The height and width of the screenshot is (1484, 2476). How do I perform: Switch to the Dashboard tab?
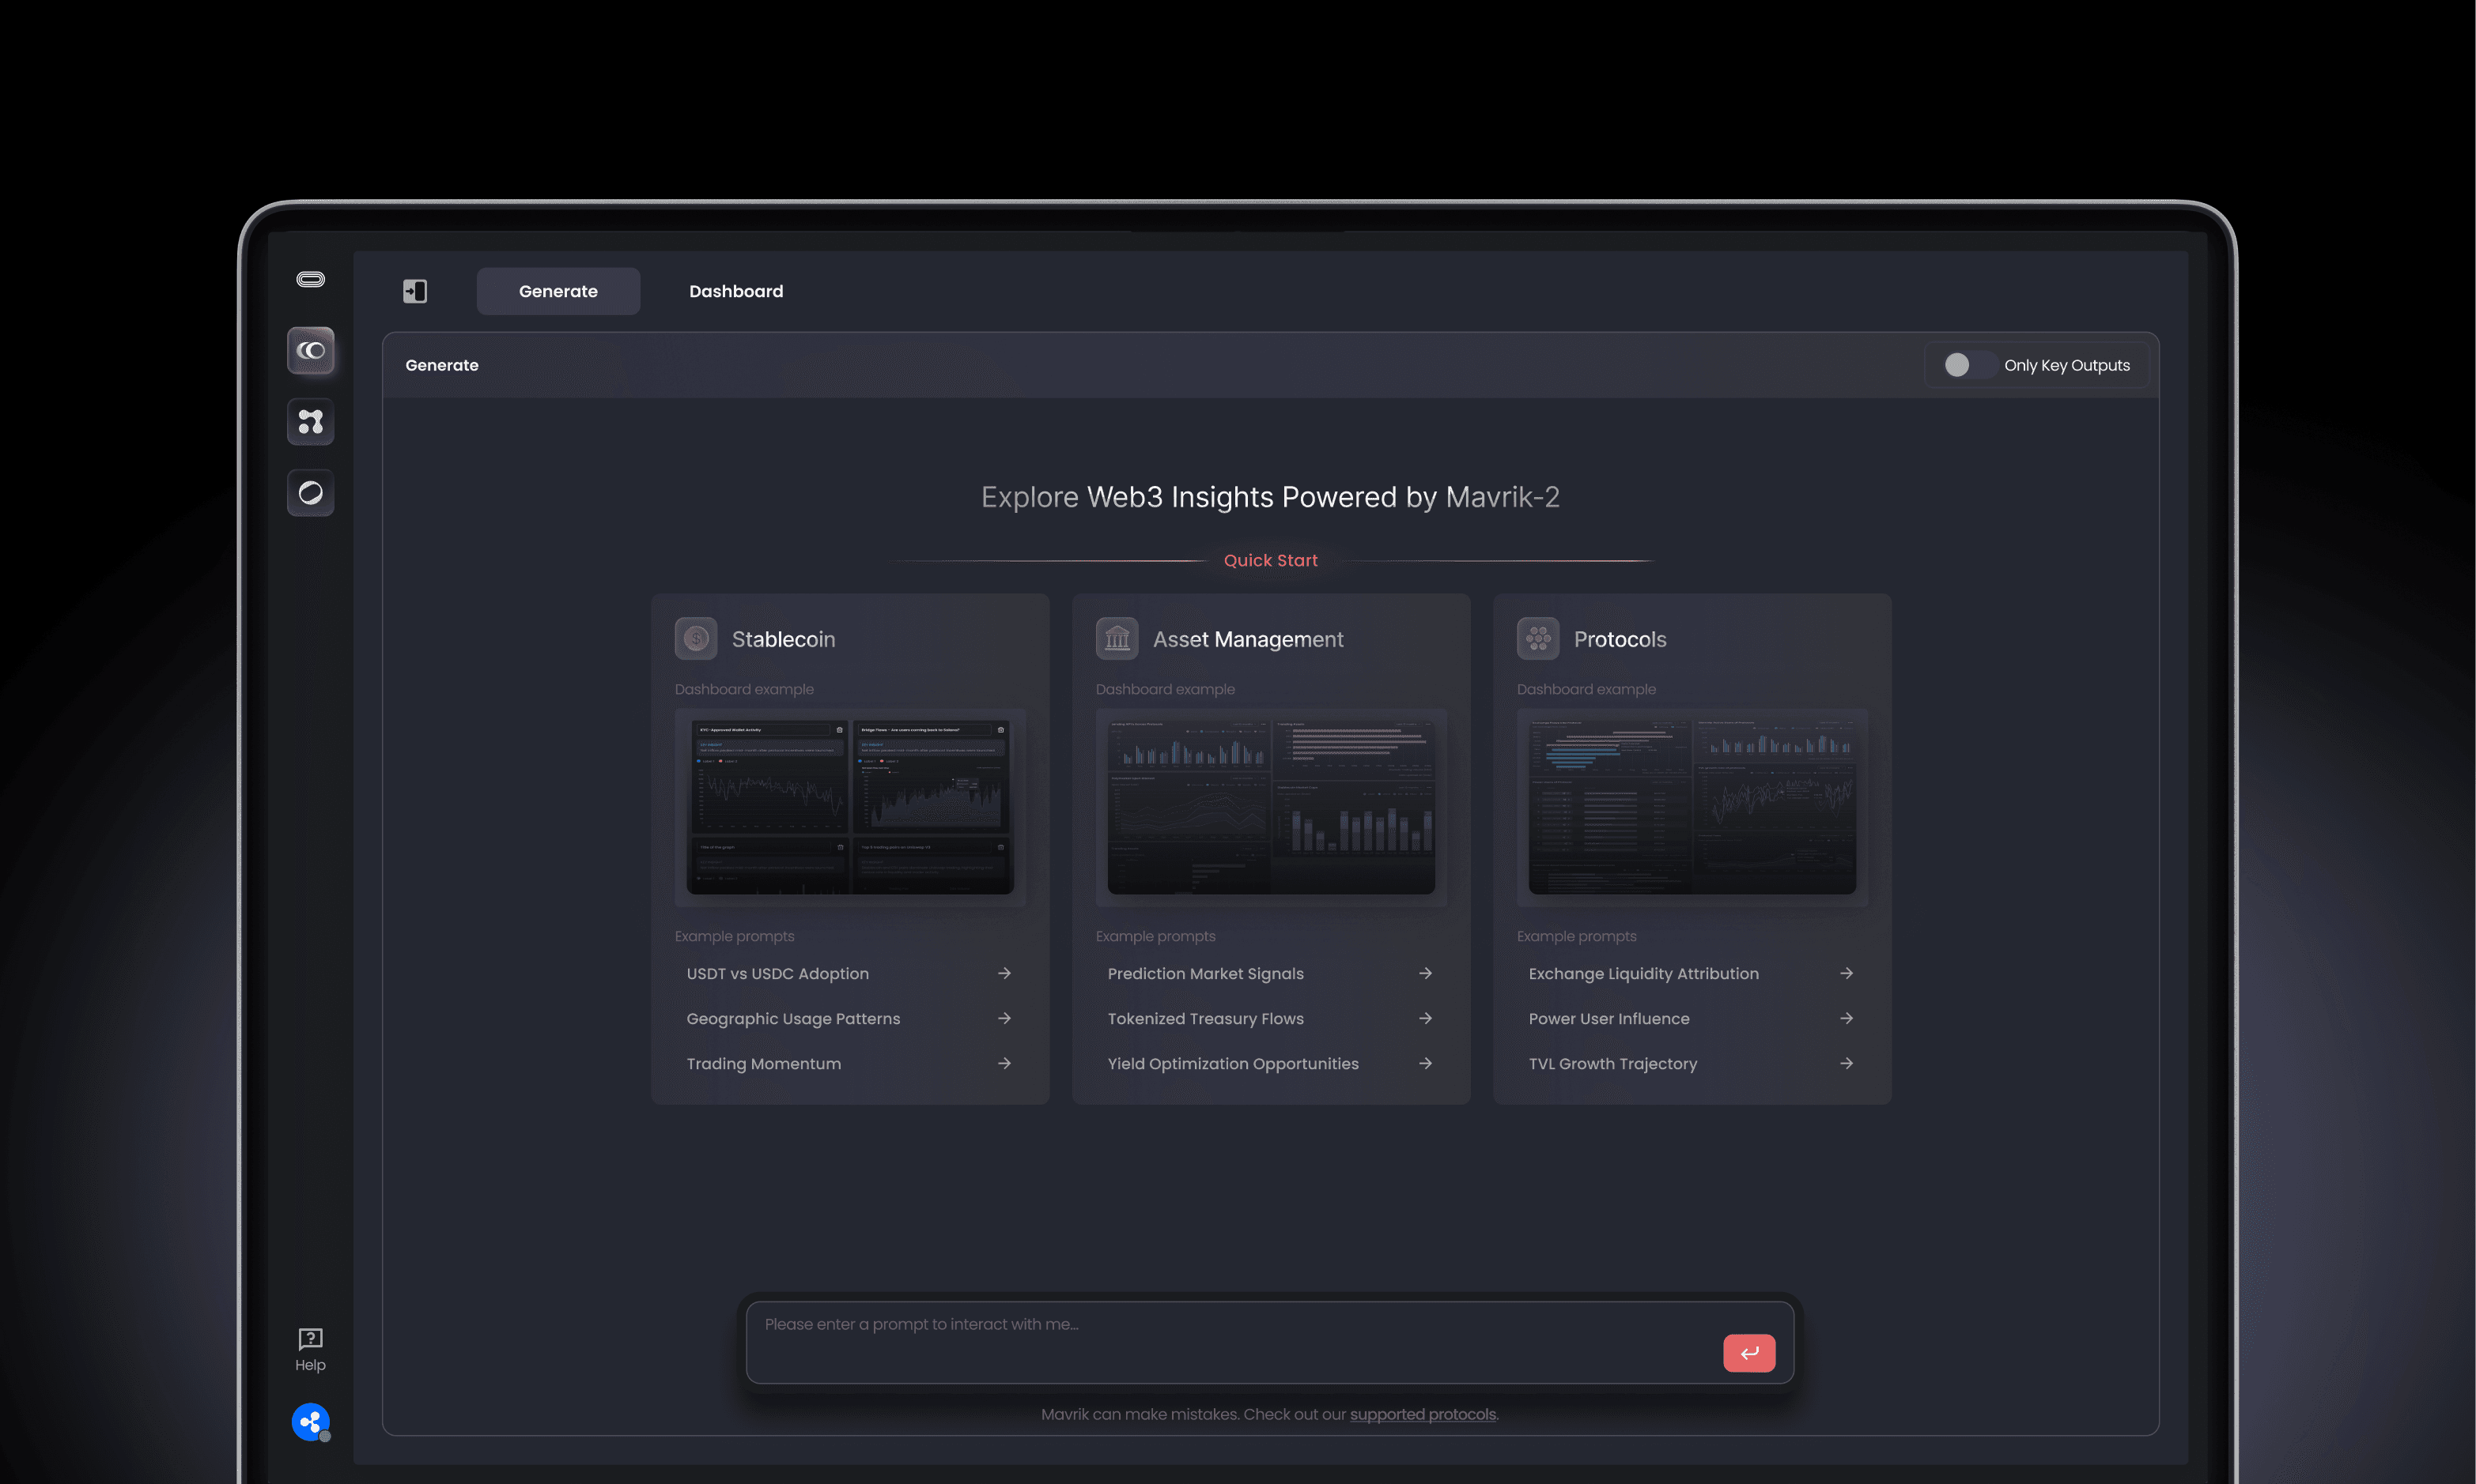pyautogui.click(x=735, y=291)
